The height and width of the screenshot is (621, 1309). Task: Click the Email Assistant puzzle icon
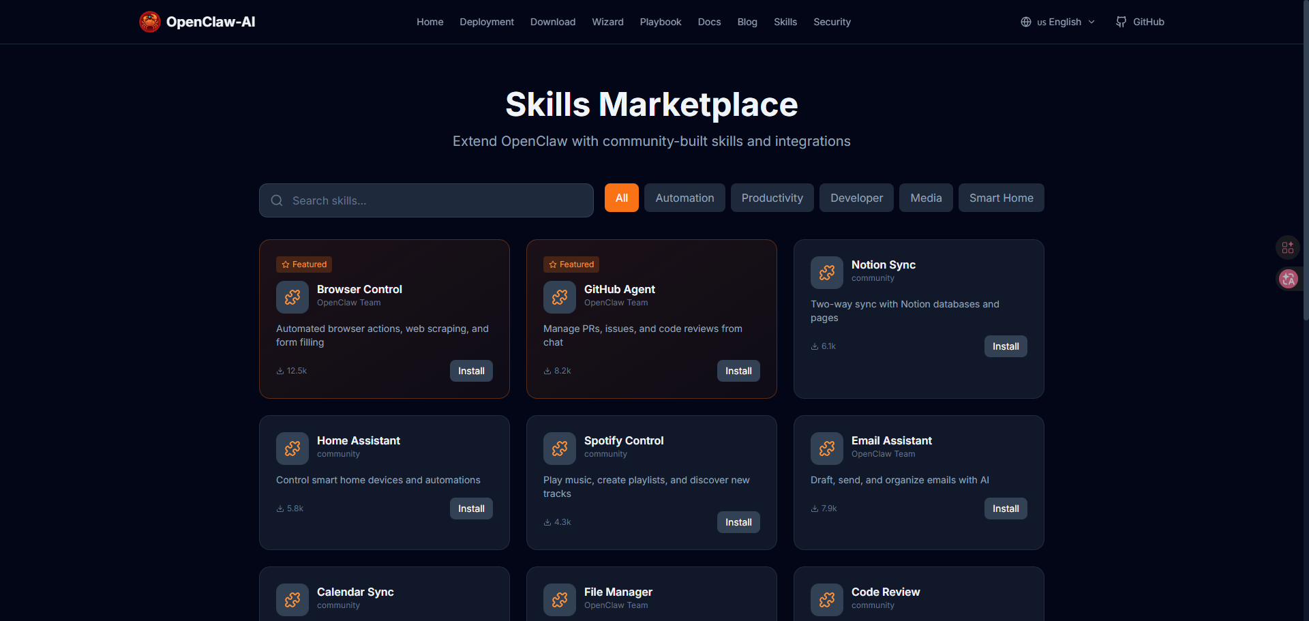(827, 449)
